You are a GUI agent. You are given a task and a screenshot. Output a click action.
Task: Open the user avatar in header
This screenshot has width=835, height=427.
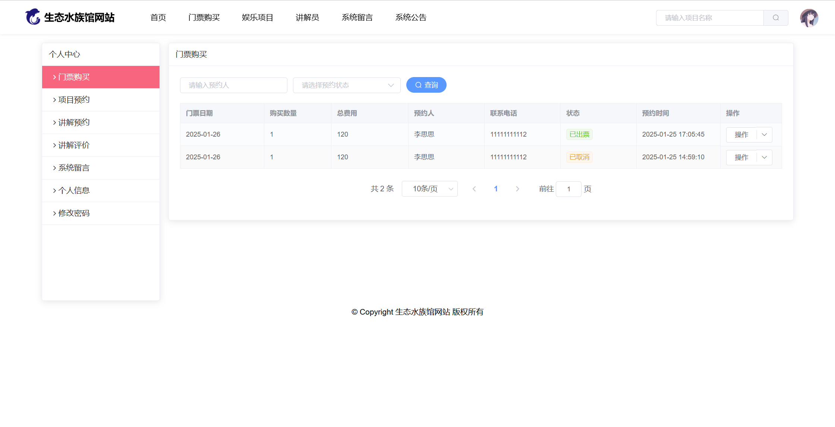click(x=809, y=18)
